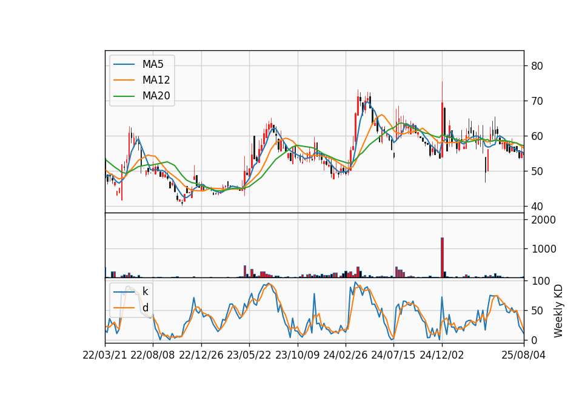The height and width of the screenshot is (418, 582).
Task: Click the 0 tick label on KD axis
Action: [x=533, y=340]
